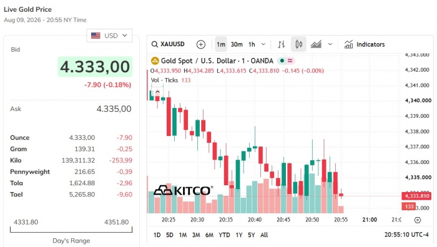This screenshot has height=247, width=437.
Task: Select the bar chart style icon
Action: [x=281, y=44]
